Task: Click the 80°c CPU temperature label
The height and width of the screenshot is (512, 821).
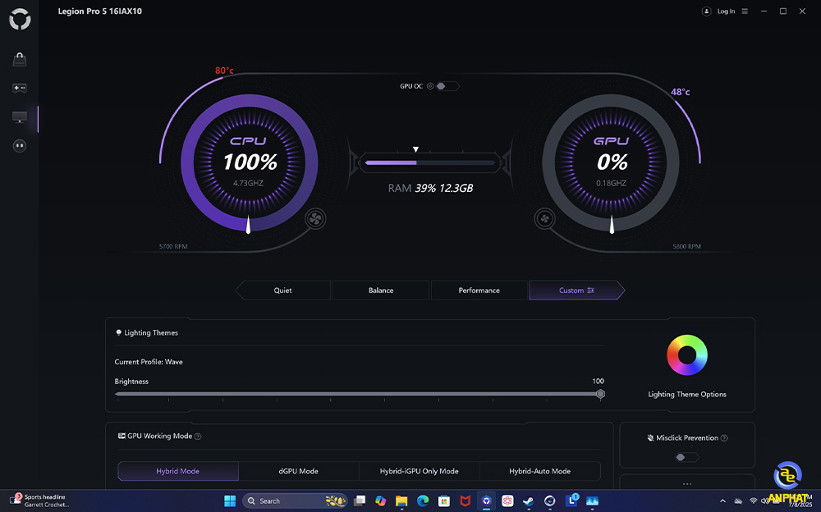Action: (x=224, y=71)
